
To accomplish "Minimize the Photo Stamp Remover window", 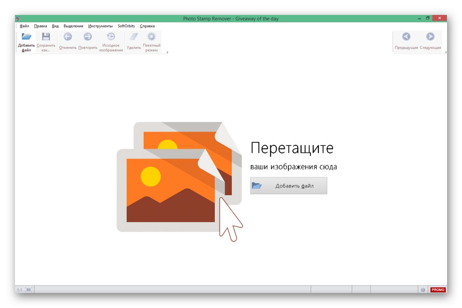I will tap(419, 18).
